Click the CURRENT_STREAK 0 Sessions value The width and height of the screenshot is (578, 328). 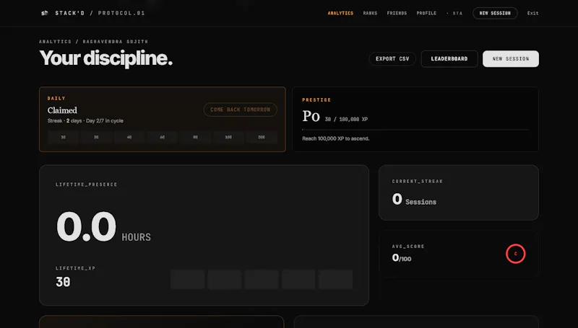pos(414,200)
